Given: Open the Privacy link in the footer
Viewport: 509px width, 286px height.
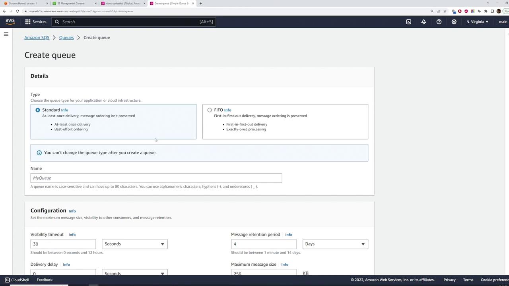Looking at the screenshot, I should (x=449, y=280).
